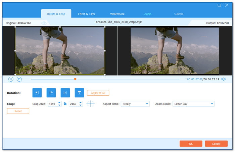Viewport: 235px width, 152px height.
Task: Click filename 4763826-uhd_4096_2160_24fps.mp4
Action: [x=119, y=22]
